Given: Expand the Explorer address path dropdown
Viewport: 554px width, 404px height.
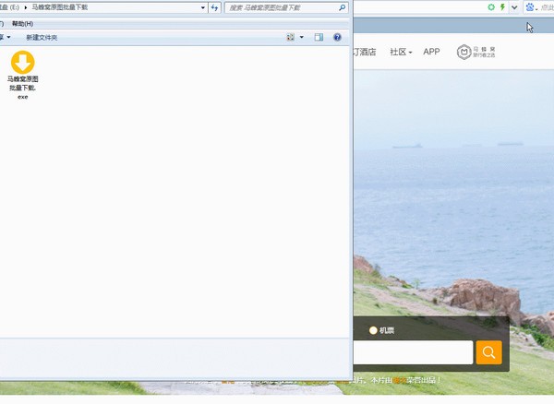Looking at the screenshot, I should pyautogui.click(x=203, y=7).
